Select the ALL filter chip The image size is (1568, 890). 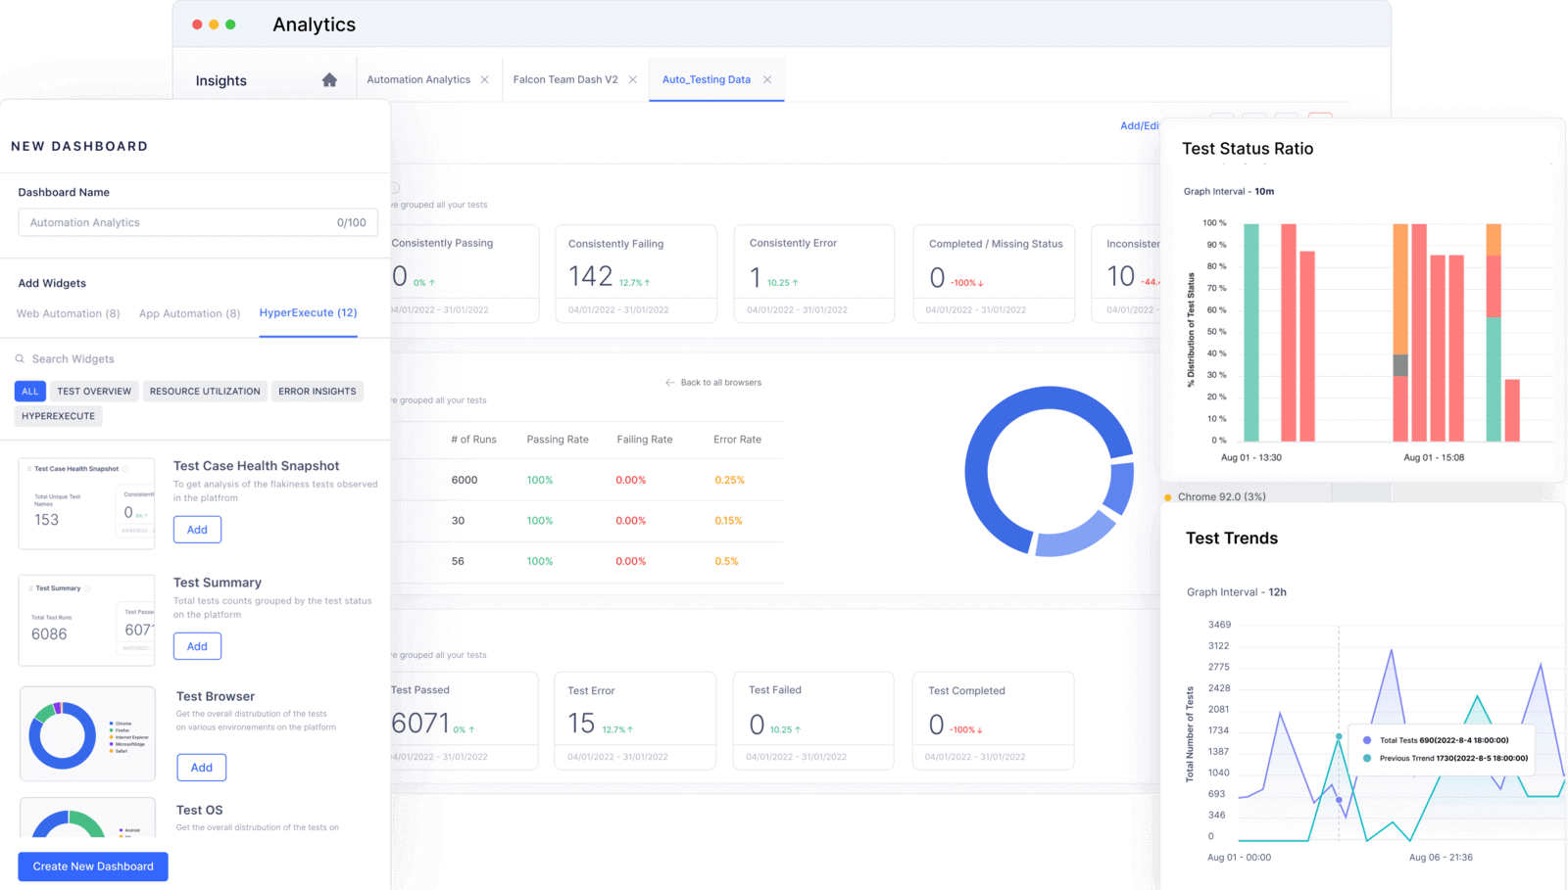pos(30,392)
